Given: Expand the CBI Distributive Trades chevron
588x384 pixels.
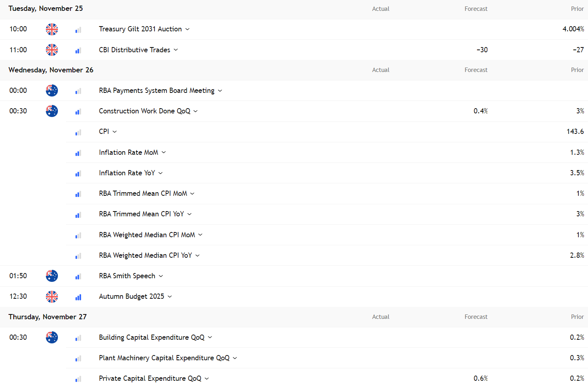Looking at the screenshot, I should pos(176,50).
